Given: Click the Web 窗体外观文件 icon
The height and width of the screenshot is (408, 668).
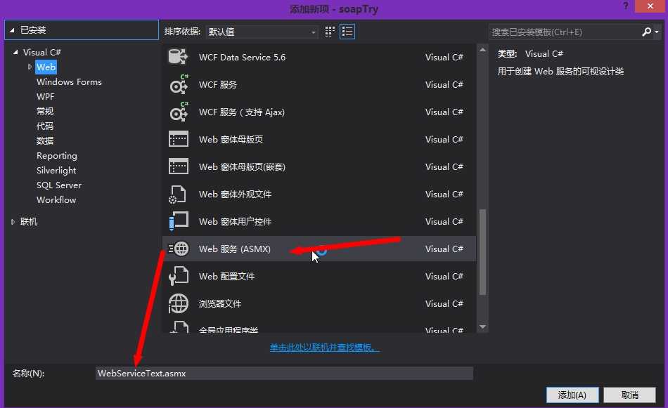Looking at the screenshot, I should pyautogui.click(x=178, y=194).
